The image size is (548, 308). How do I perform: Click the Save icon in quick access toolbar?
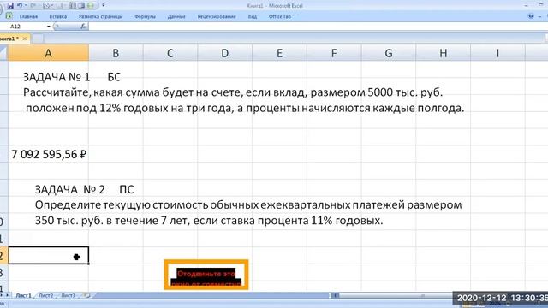pos(10,6)
